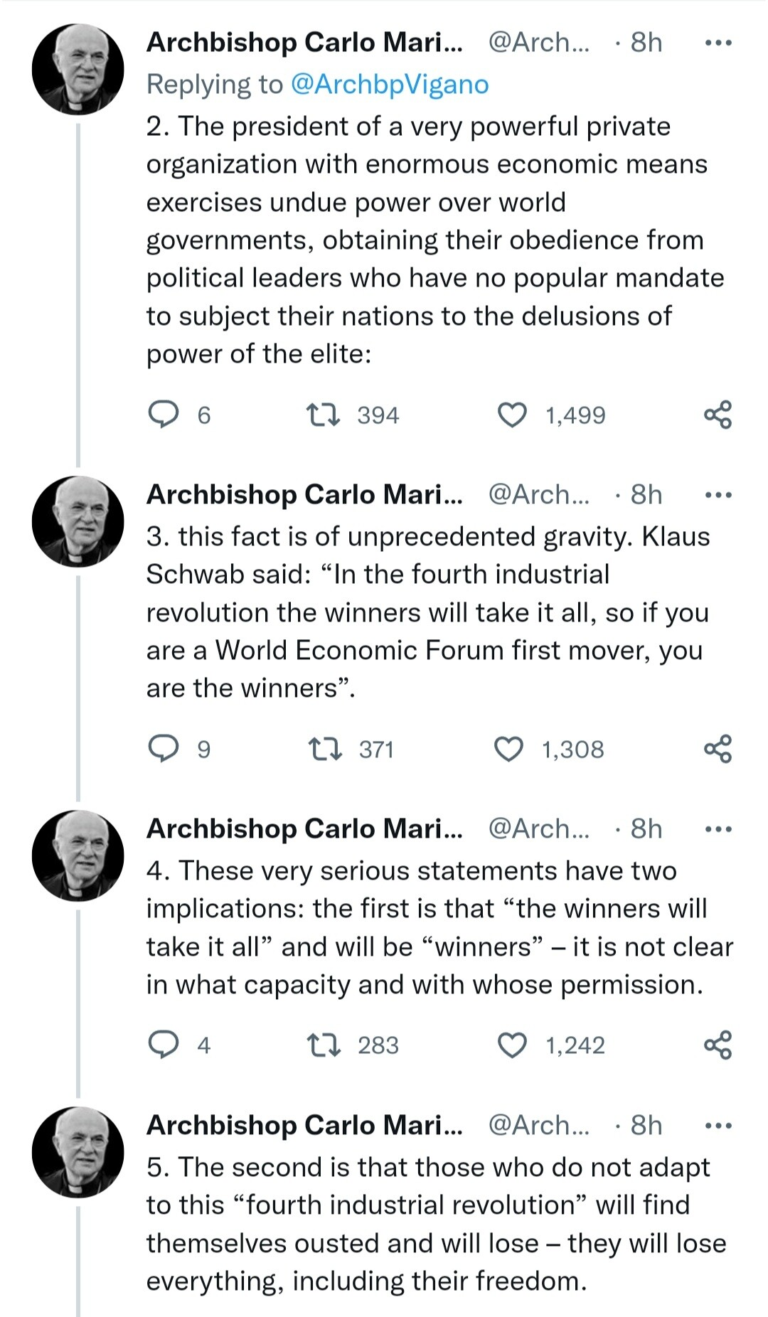Like the tweet with 1,499 likes
This screenshot has width=768, height=1317.
(512, 415)
